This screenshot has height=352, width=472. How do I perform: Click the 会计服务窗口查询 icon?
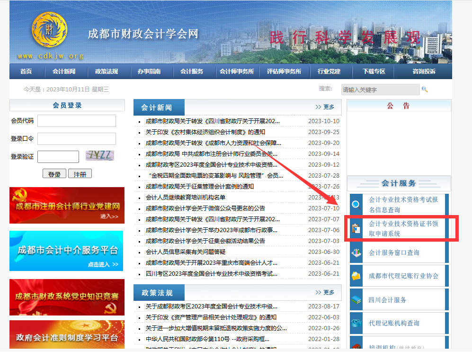pyautogui.click(x=356, y=253)
